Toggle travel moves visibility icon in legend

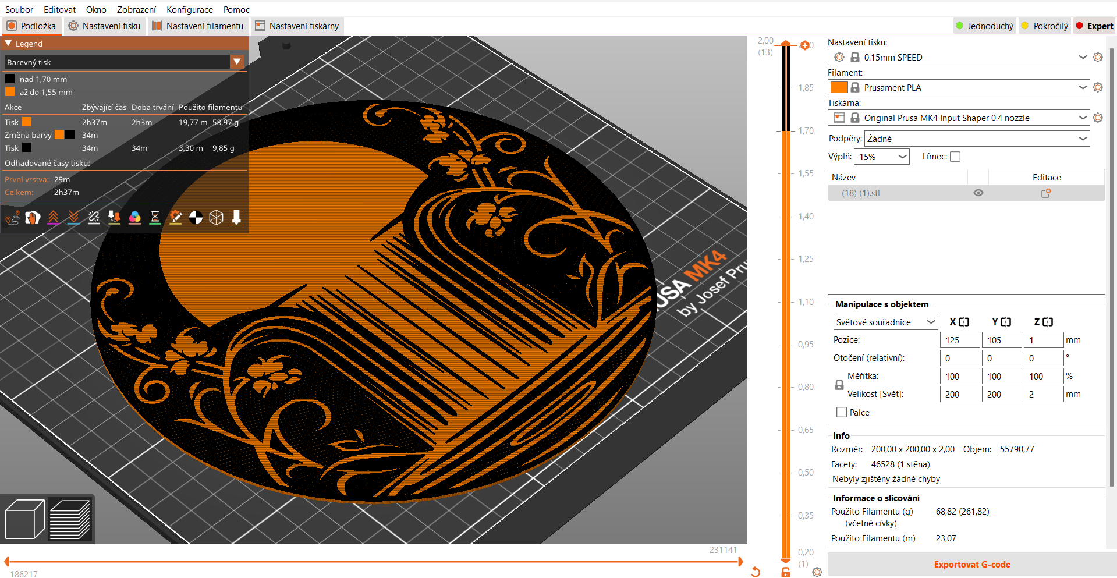coord(12,218)
